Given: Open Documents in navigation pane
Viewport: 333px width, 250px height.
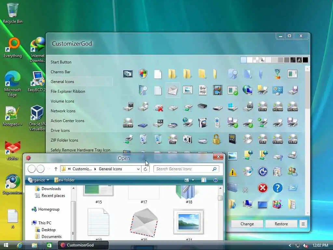Looking at the screenshot, I should (x=51, y=237).
